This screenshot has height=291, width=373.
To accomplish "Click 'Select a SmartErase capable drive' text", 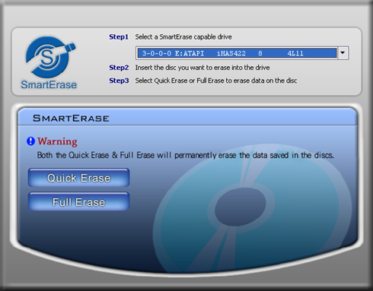I will click(183, 37).
